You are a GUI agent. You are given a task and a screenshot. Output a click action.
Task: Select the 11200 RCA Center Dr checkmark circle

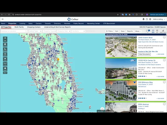pyautogui.click(x=164, y=60)
